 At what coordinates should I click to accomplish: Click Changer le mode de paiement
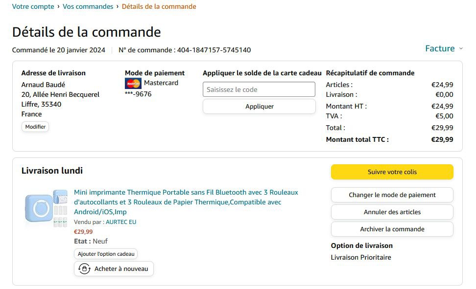[392, 195]
